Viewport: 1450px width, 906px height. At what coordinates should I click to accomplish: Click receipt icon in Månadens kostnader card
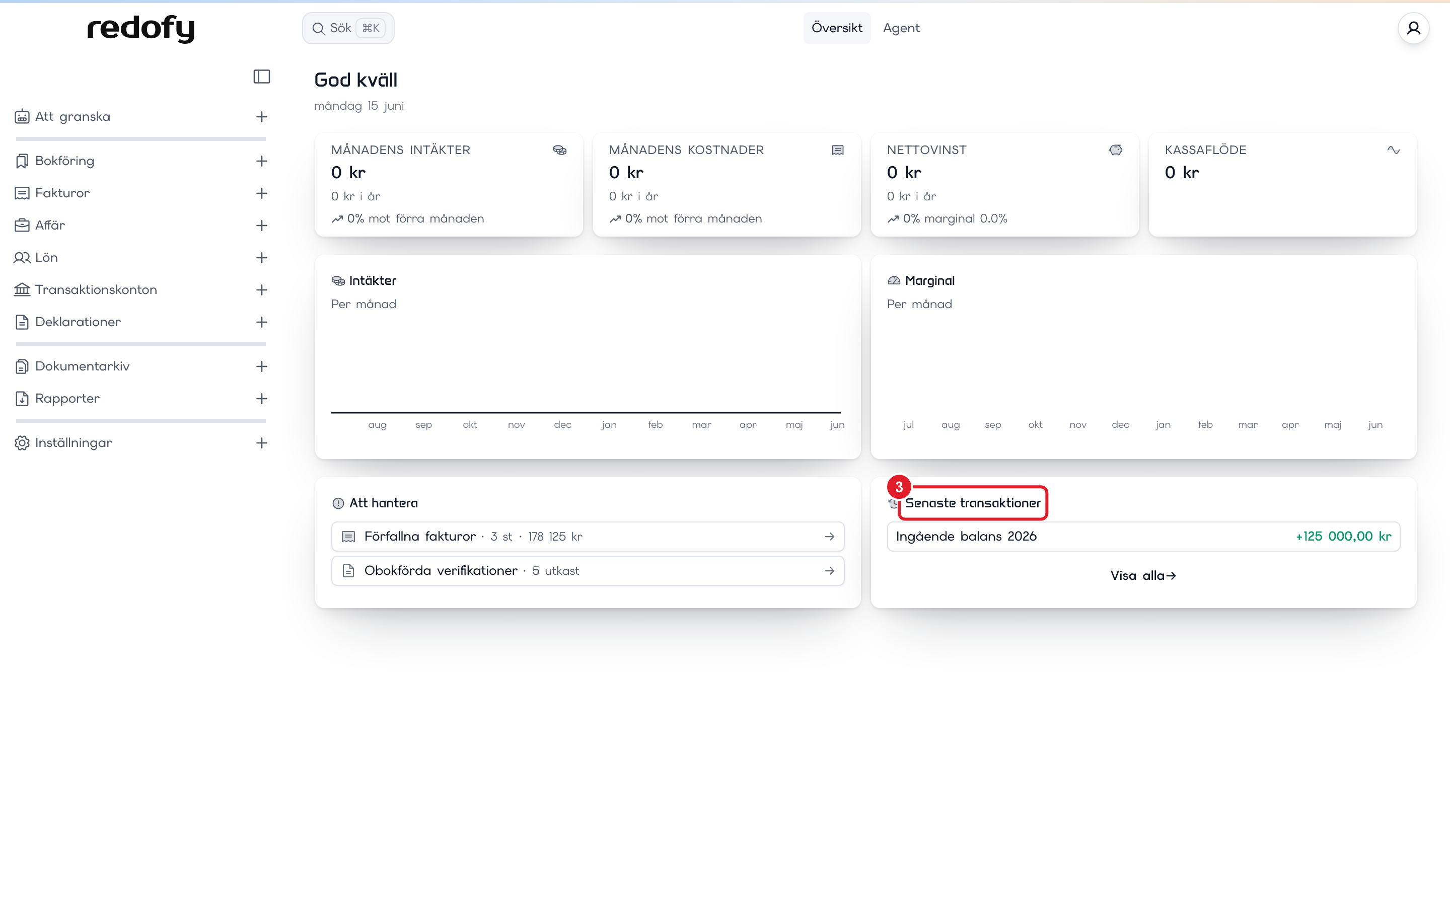(x=838, y=150)
